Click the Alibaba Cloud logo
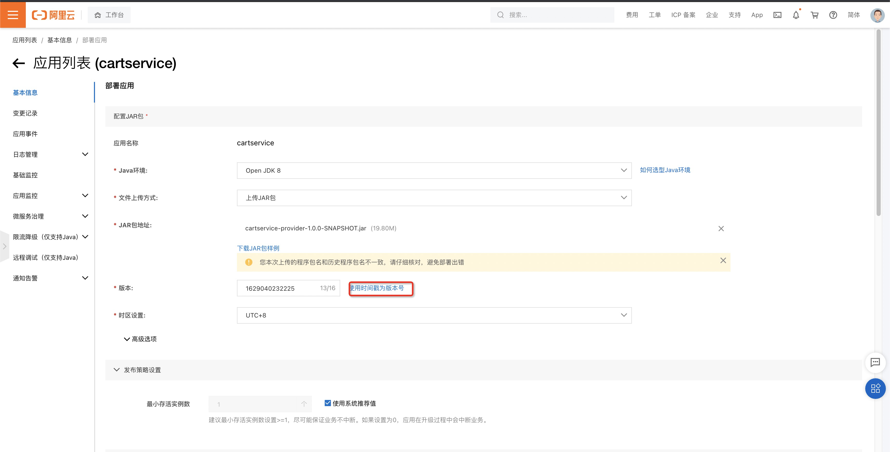This screenshot has width=890, height=452. pyautogui.click(x=53, y=15)
